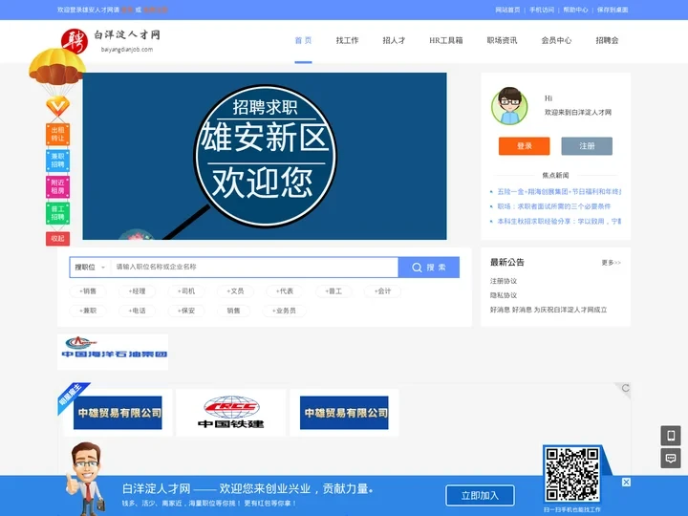Screen dimensions: 688x516
Task: Select the +业务员 keyword tag
Action: click(284, 311)
